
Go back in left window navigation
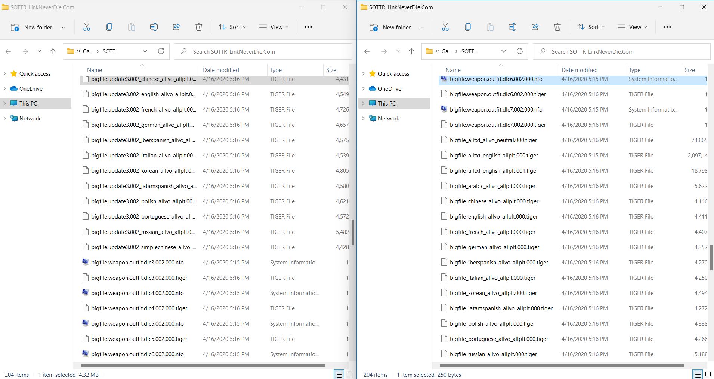pos(8,51)
